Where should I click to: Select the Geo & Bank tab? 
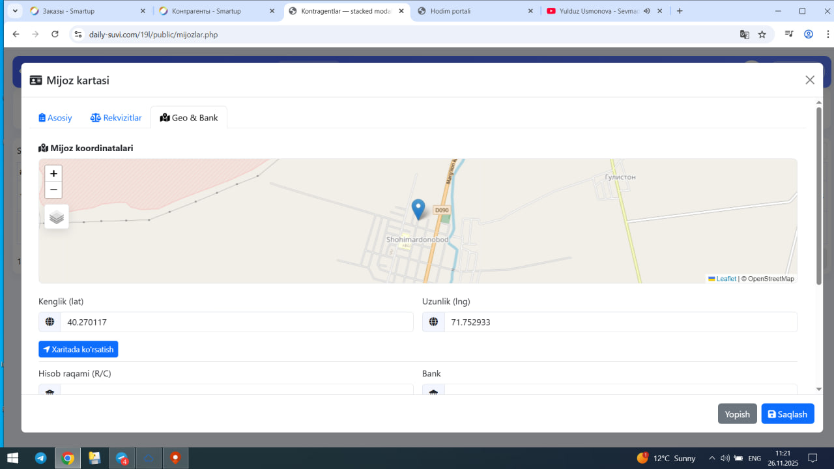pos(189,118)
